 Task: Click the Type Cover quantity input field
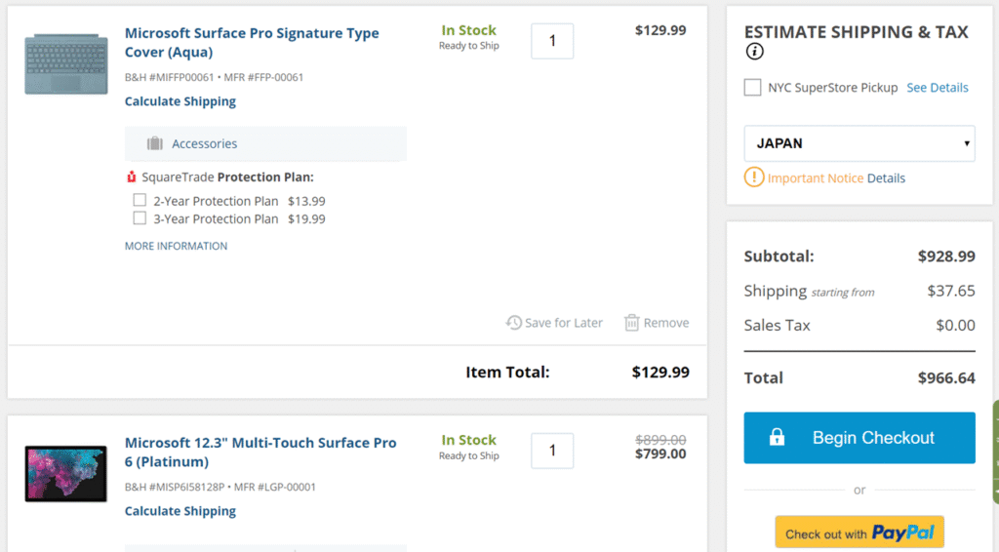click(x=552, y=41)
